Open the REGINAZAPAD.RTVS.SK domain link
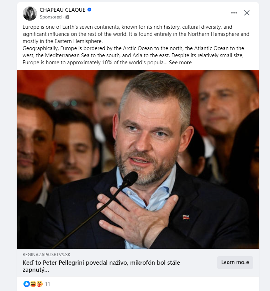Viewport: 270px width, 291px height. pyautogui.click(x=47, y=255)
